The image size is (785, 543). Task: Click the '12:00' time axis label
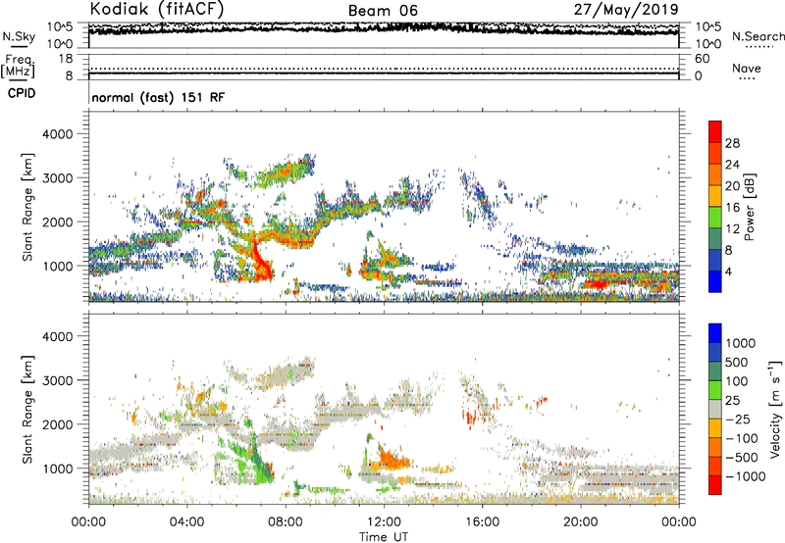tap(384, 522)
